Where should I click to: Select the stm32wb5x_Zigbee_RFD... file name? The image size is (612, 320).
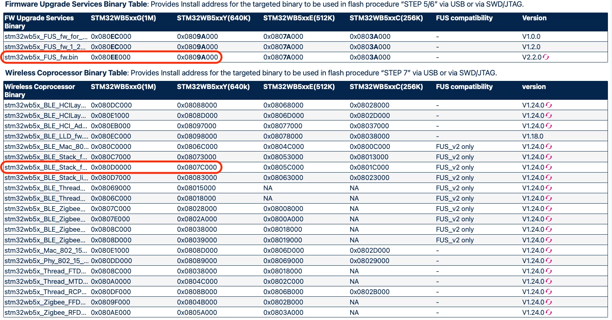tap(45, 312)
